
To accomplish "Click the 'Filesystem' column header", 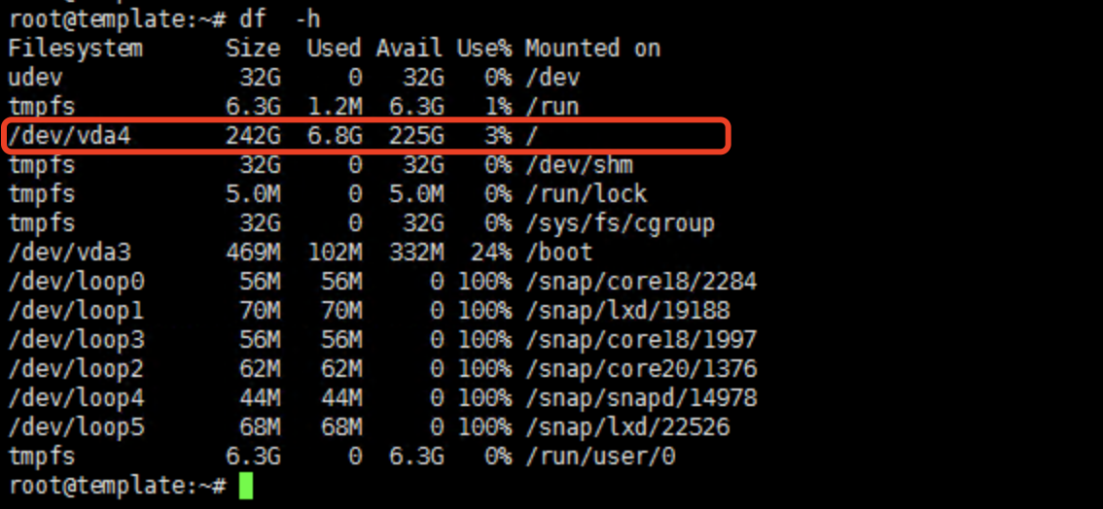I will (x=76, y=49).
